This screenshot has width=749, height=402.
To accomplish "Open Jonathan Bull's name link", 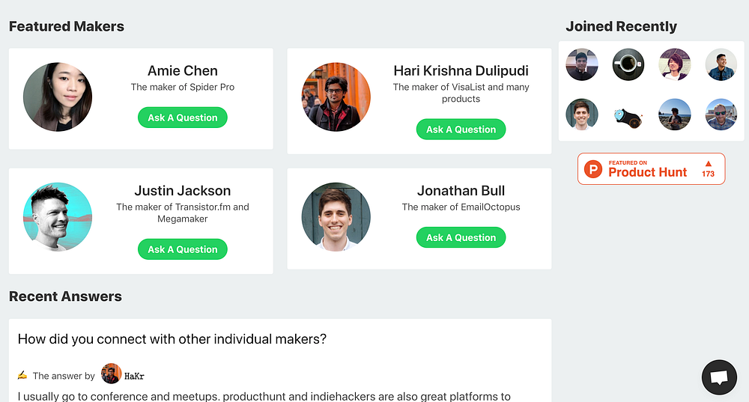I will click(461, 190).
